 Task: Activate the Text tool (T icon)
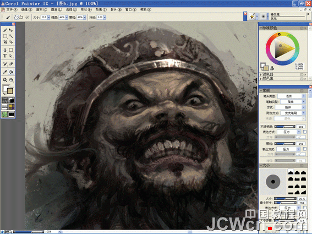point(5,56)
